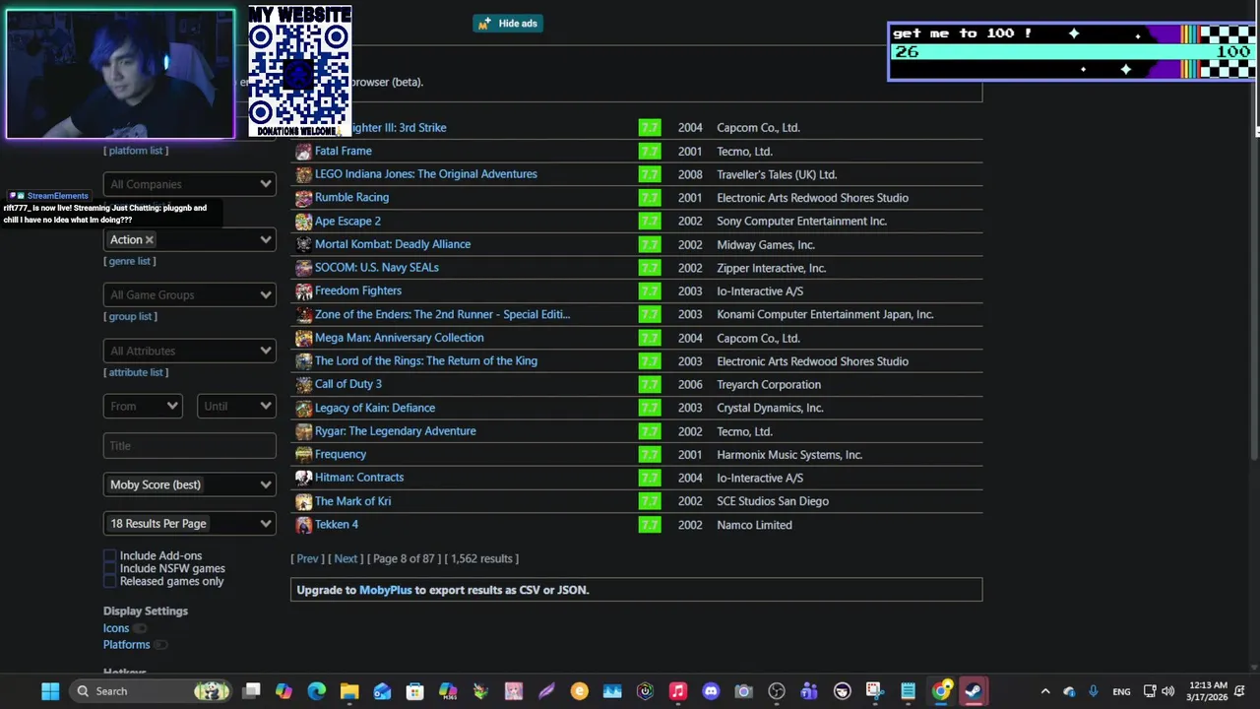Click the Namco Limited company text
The height and width of the screenshot is (709, 1260).
click(754, 525)
